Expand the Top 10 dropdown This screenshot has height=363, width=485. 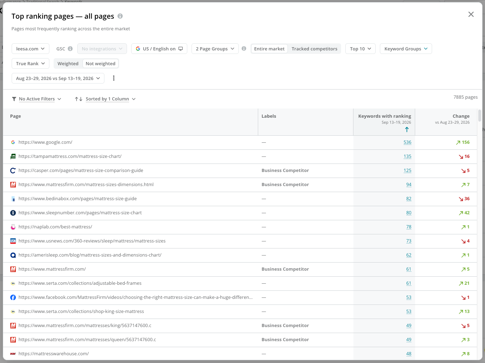pyautogui.click(x=360, y=49)
